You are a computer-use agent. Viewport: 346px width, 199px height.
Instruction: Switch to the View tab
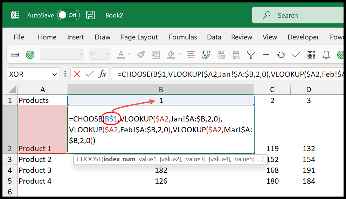point(270,37)
